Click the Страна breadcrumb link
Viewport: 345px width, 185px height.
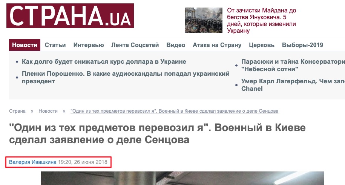click(x=17, y=111)
